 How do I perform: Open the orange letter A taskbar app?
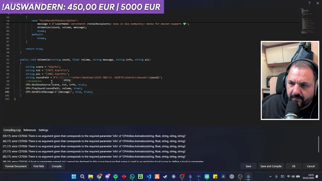(x=157, y=176)
